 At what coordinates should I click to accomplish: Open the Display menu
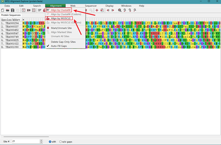109,6
